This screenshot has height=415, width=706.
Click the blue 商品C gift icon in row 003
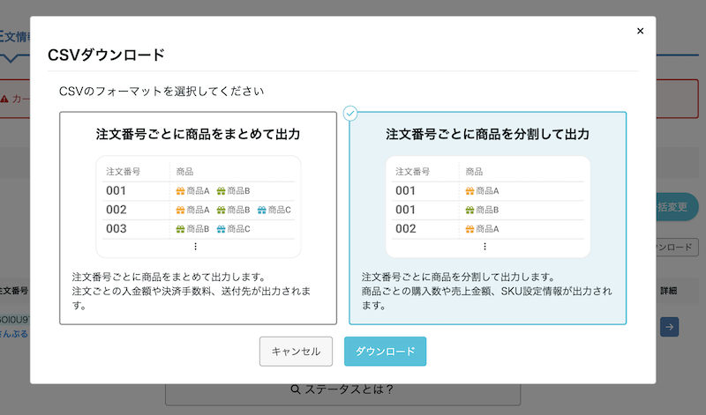(x=222, y=229)
